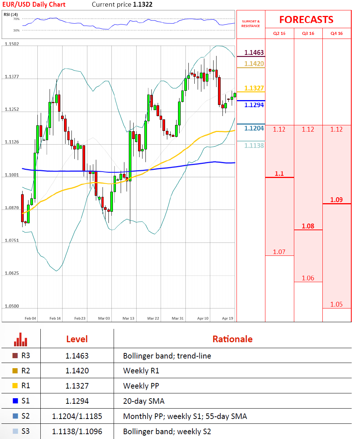The width and height of the screenshot is (352, 439).
Task: Click the 1.0500 price axis label
Action: click(x=12, y=306)
